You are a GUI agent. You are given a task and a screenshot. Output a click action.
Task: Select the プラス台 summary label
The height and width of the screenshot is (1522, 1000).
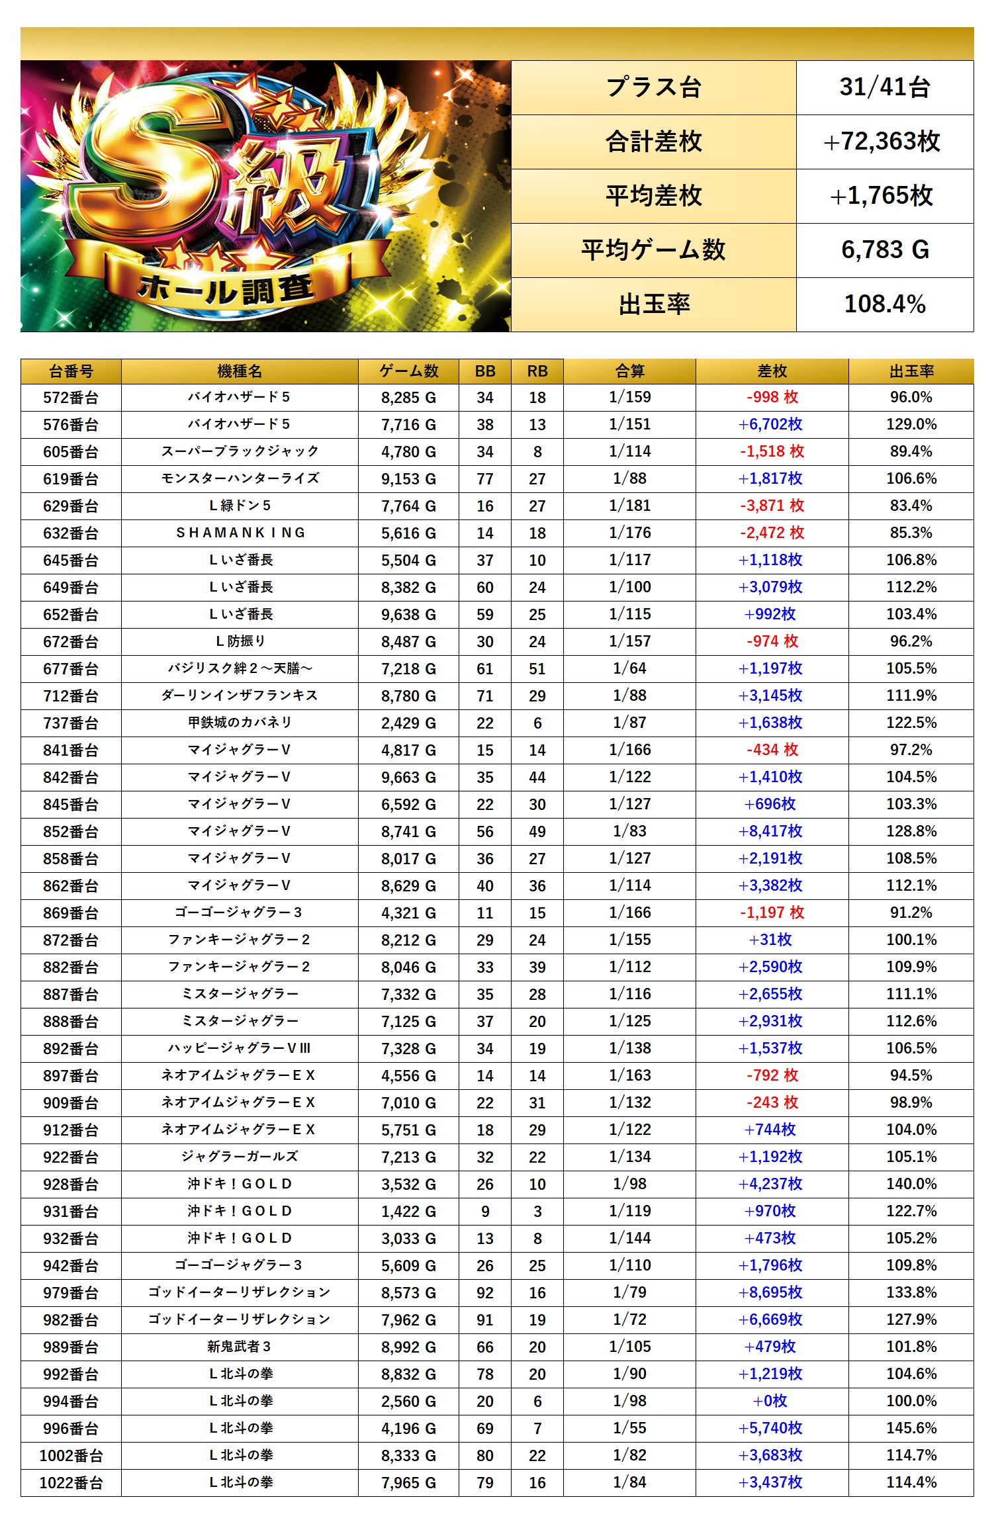pos(653,87)
